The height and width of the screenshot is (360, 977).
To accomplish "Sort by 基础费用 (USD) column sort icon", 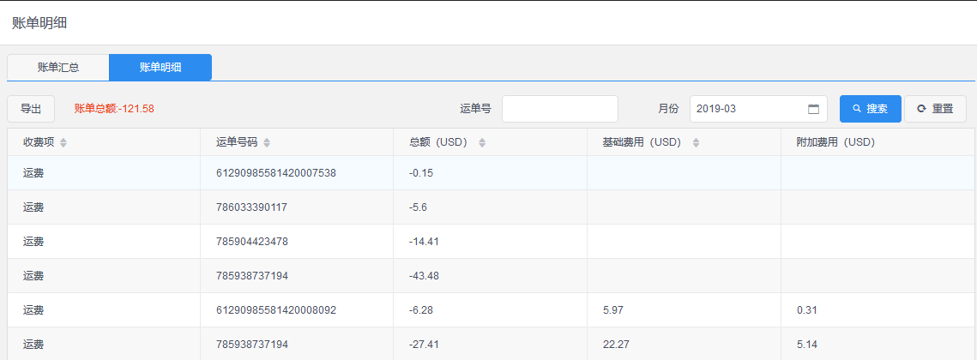I will 696,142.
